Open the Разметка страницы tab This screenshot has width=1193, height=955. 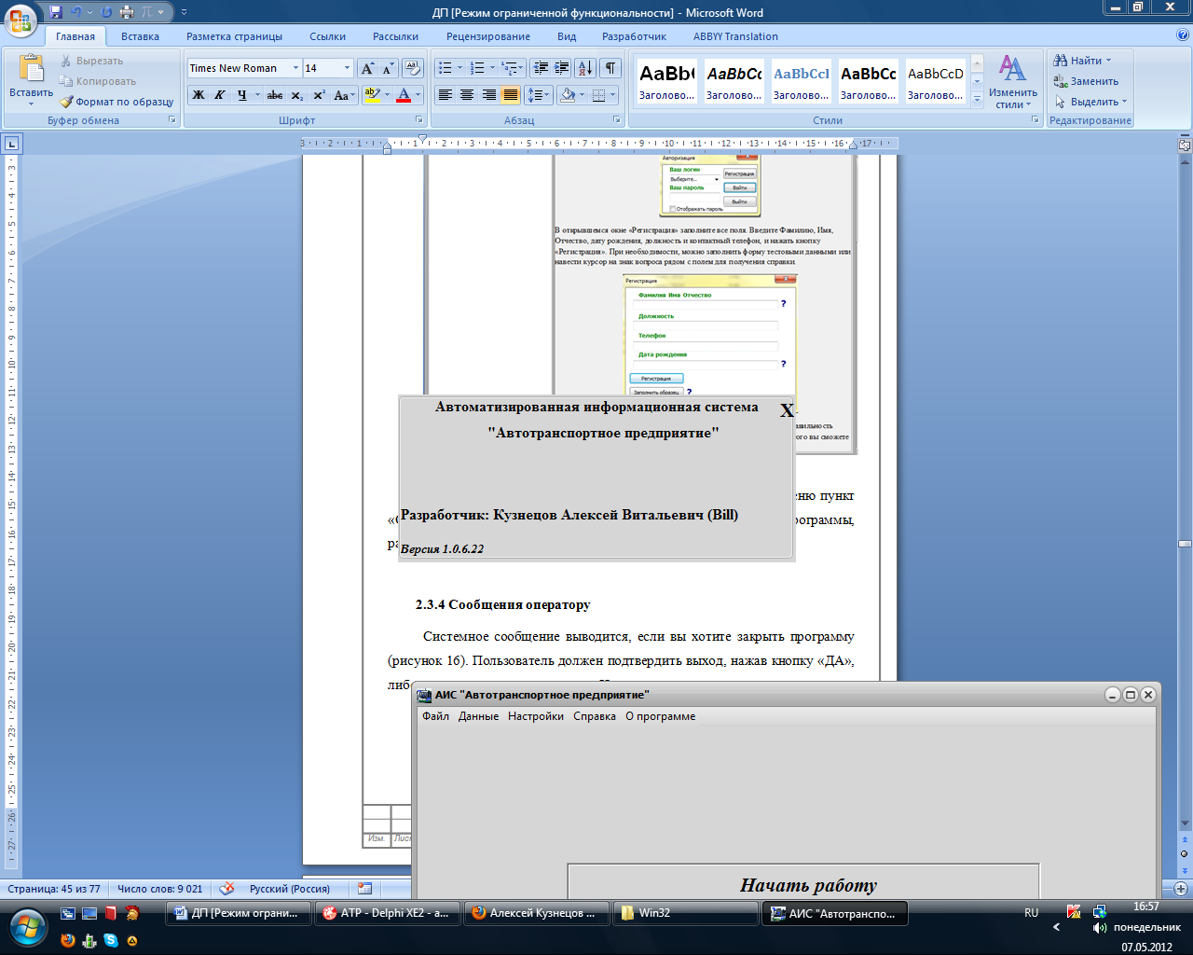(234, 36)
